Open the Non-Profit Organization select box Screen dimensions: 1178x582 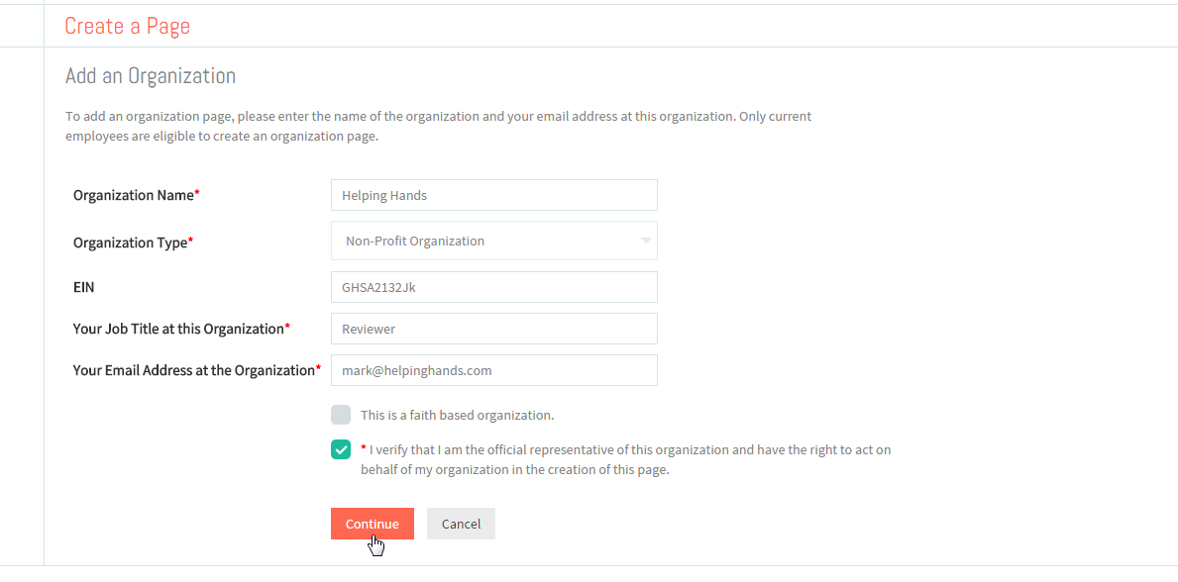[493, 242]
